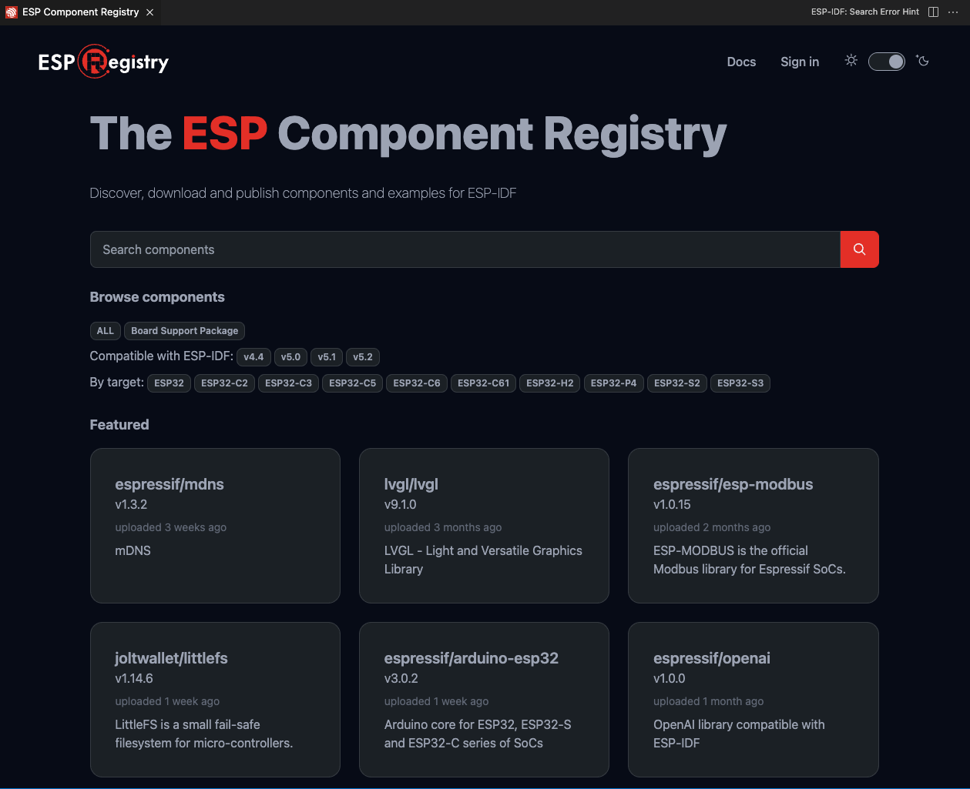Select the ALL components filter
The height and width of the screenshot is (789, 970).
106,330
